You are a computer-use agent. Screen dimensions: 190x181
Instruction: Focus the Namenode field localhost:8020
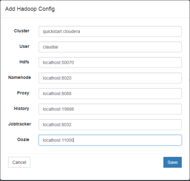coord(110,78)
